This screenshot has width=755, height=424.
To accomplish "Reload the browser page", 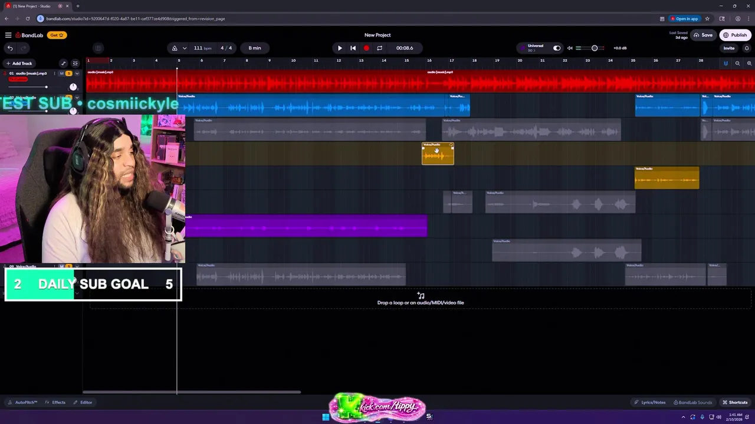I will (x=27, y=19).
